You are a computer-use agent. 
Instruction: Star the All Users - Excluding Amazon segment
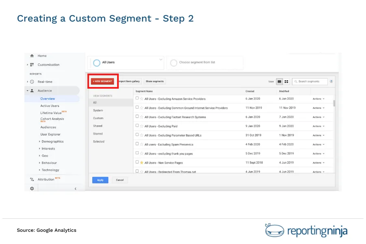coord(142,99)
